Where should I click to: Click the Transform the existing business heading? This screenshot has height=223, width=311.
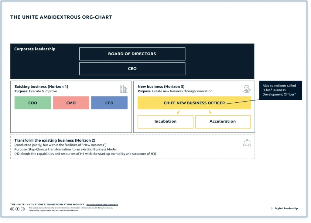pos(55,140)
